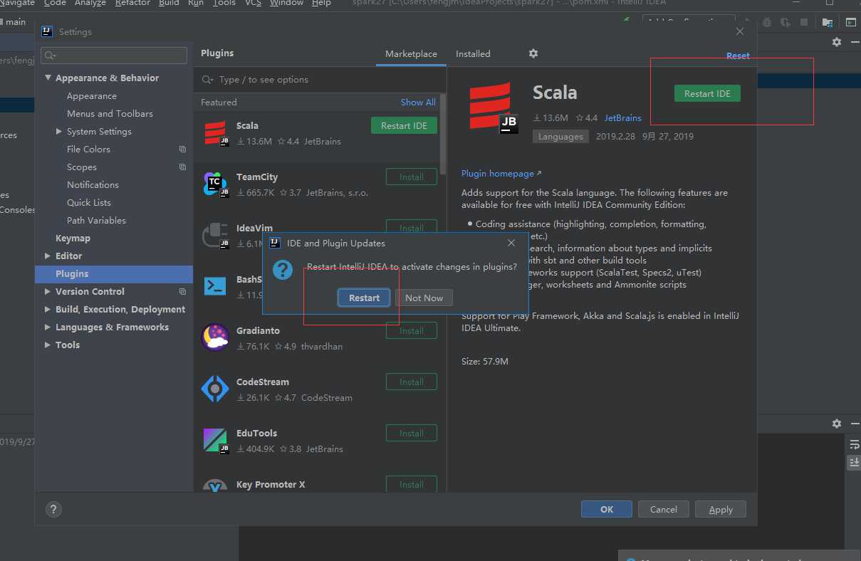
Task: Select Appearance in the settings tree
Action: (91, 96)
